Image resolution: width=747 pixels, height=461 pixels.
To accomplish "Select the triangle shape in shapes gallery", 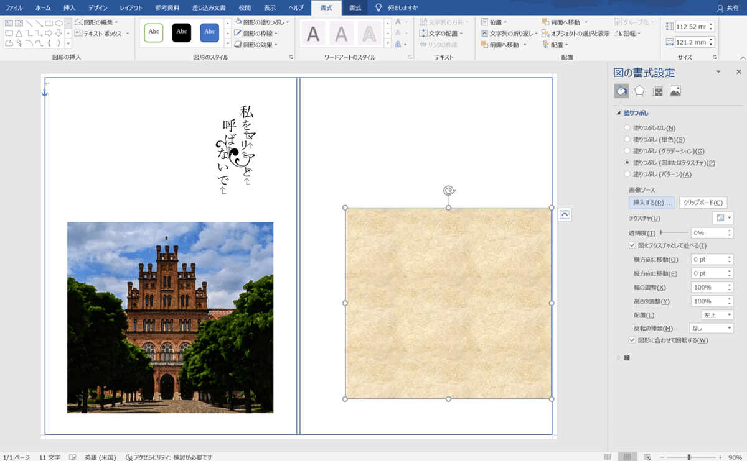I will pyautogui.click(x=19, y=33).
